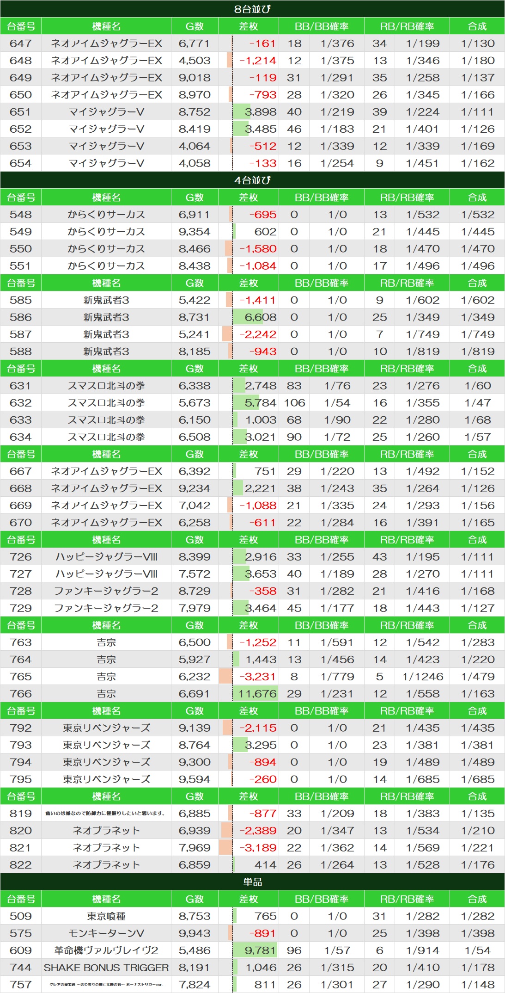Click the 9,018 game count for machine 649
Image resolution: width=505 pixels, height=993 pixels.
click(195, 78)
